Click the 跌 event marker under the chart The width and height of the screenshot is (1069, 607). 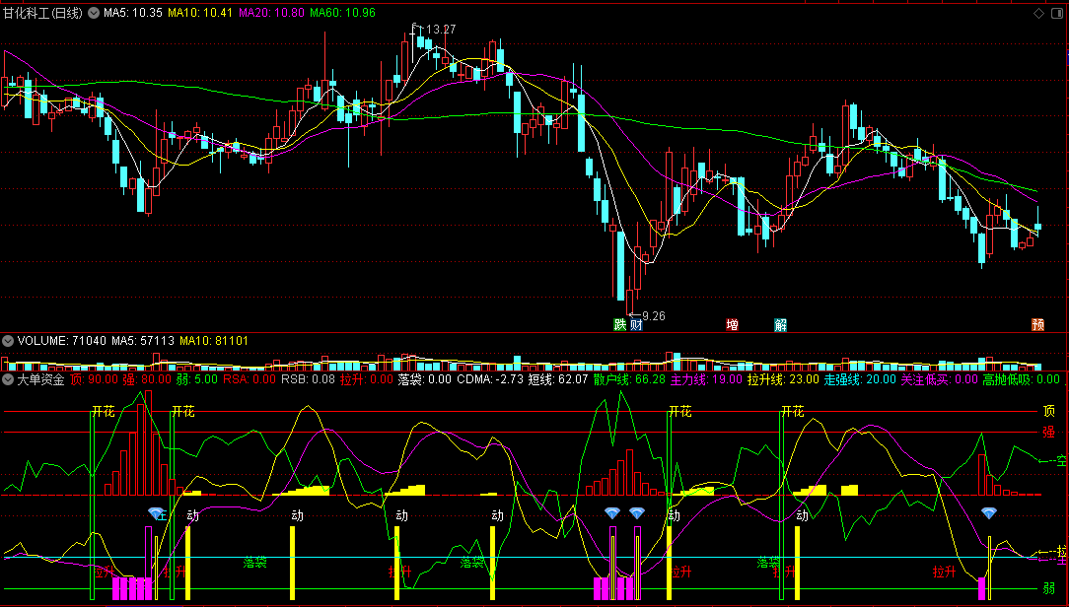tap(619, 325)
